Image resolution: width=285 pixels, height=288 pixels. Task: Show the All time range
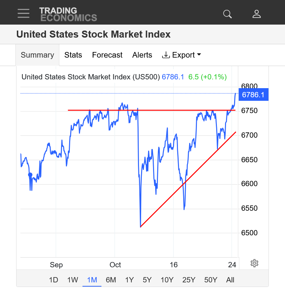tap(230, 280)
